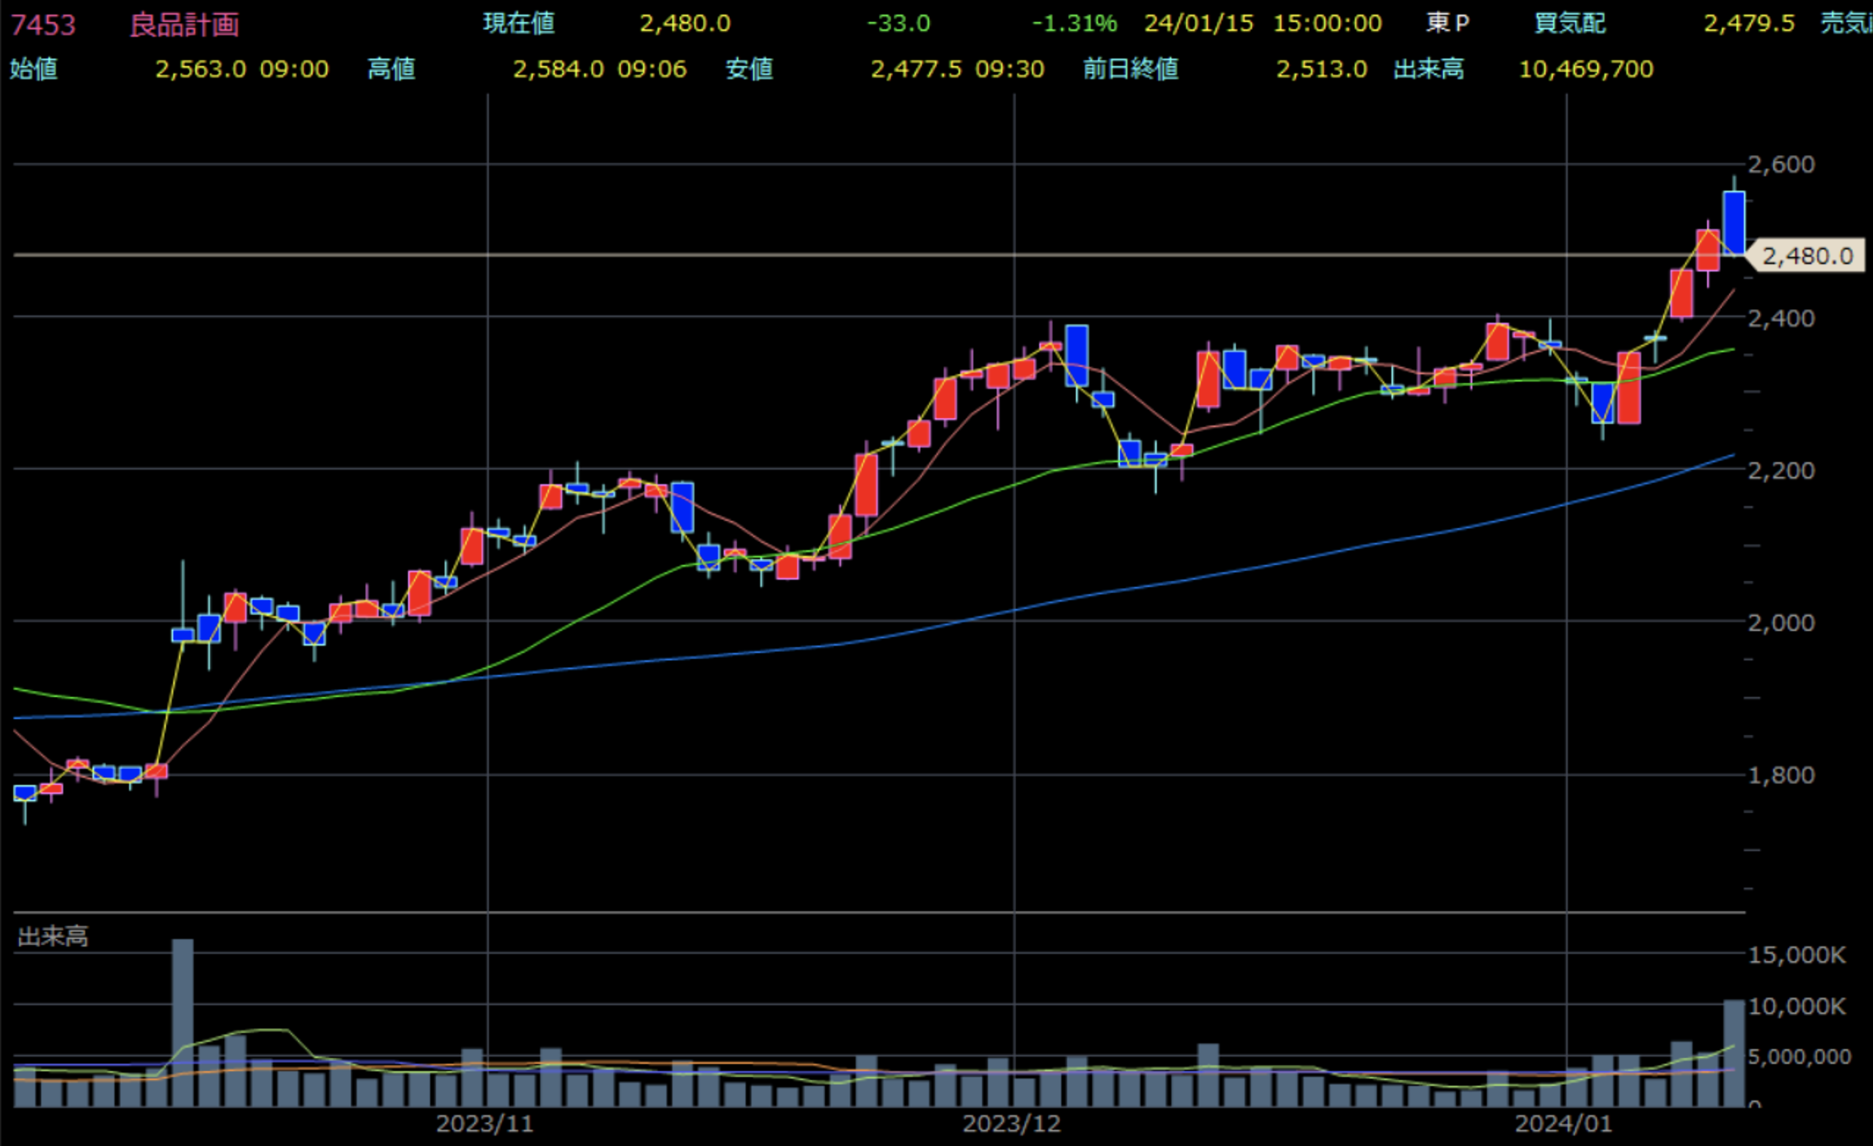Click the 買気配 bid label
1873x1146 pixels.
[x=1569, y=23]
